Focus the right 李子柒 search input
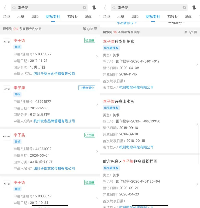This screenshot has width=200, height=208. click(149, 7)
